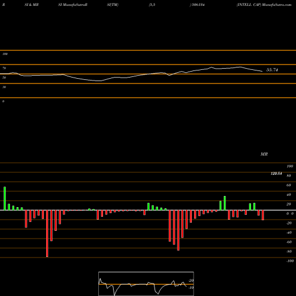
Task: Click the MR axis label 40 on the right
Action: (x=288, y=195)
